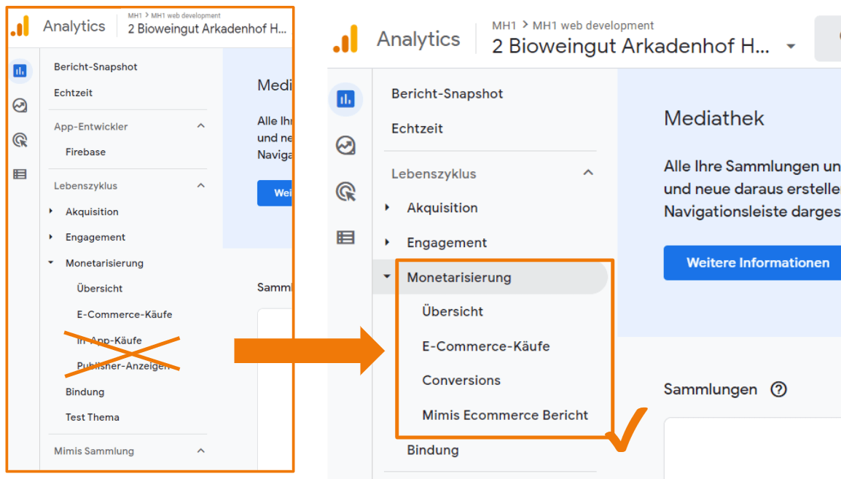Select the Conversions report under Monetarisierung
Image resolution: width=841 pixels, height=479 pixels.
(x=461, y=380)
